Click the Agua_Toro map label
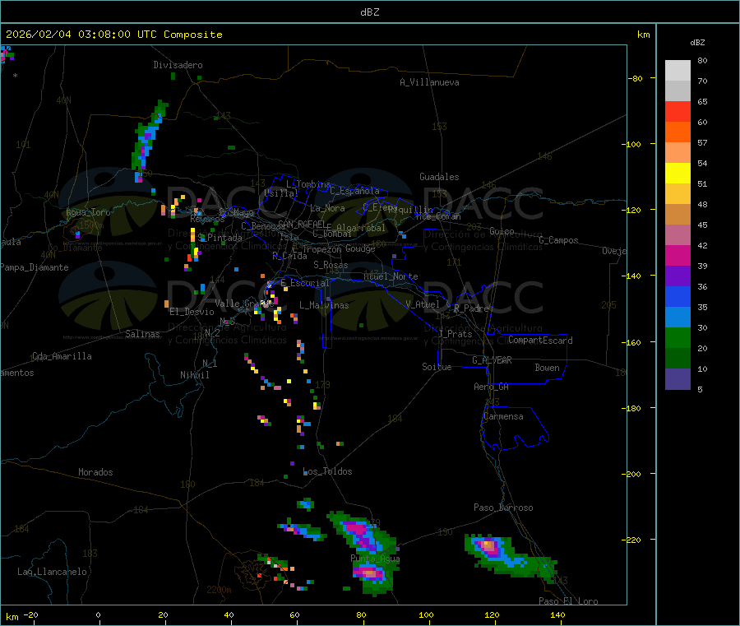Viewport: 740px width, 626px height. point(88,212)
